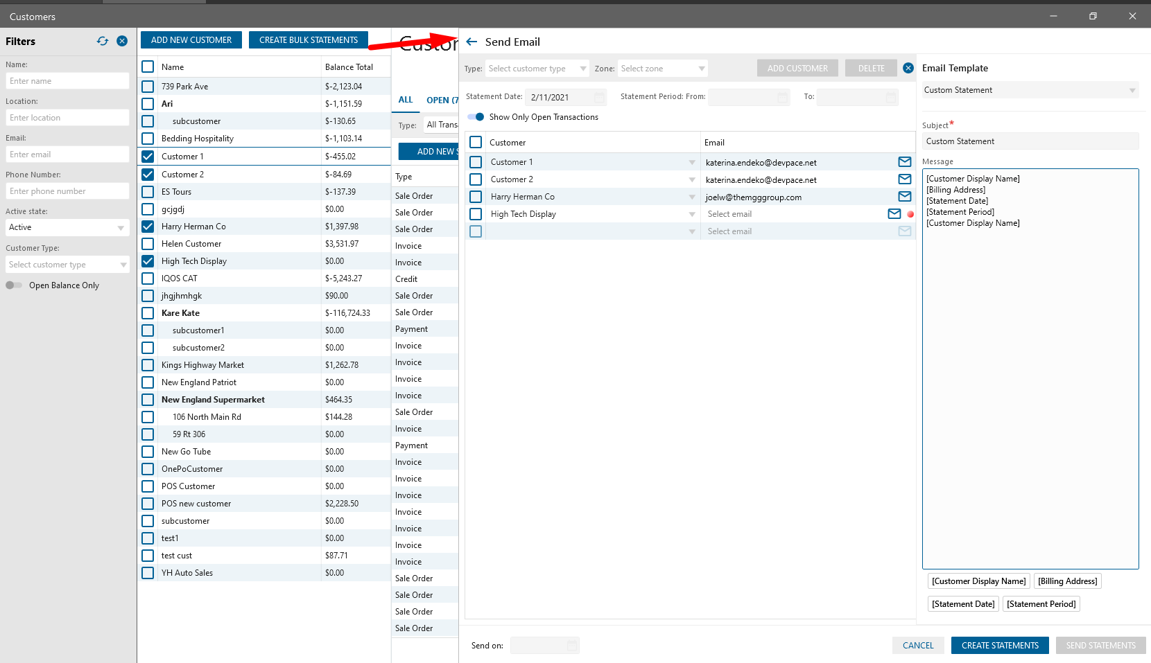Click the Location filter input field

pyautogui.click(x=67, y=118)
